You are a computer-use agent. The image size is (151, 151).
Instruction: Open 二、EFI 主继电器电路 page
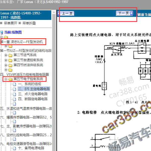34,89
